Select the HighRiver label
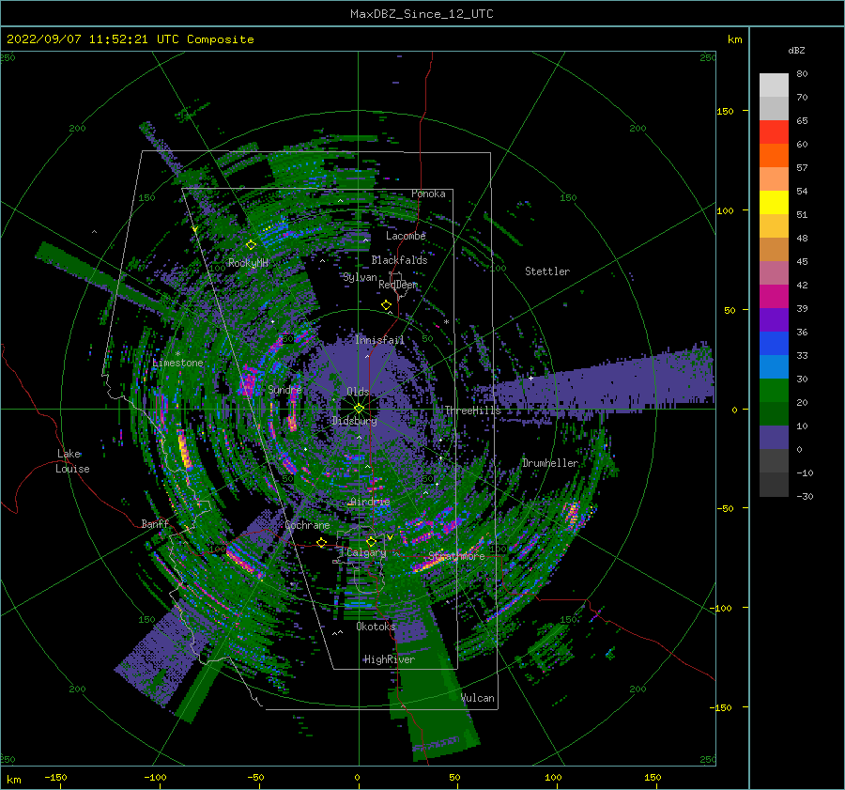Viewport: 845px width, 790px height. [390, 659]
